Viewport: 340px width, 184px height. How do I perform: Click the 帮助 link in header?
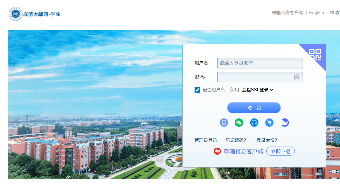[334, 13]
